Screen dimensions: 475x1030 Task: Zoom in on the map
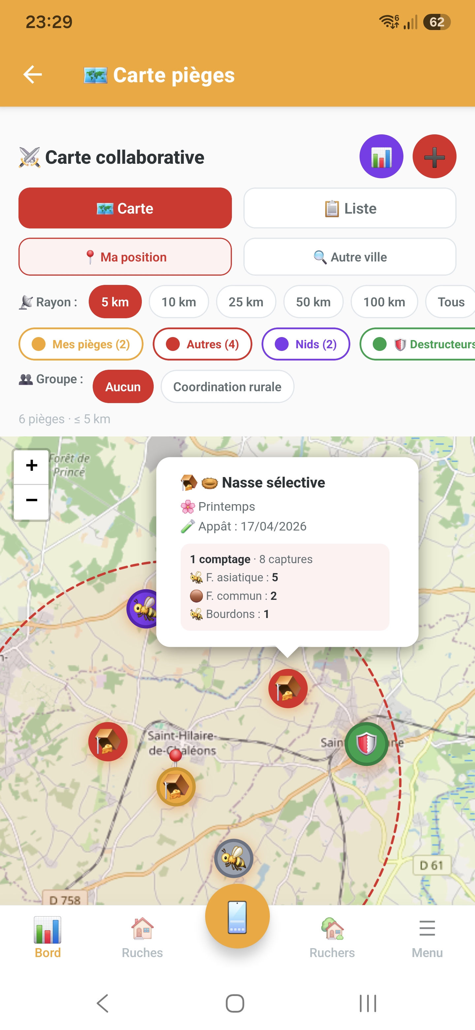(x=32, y=466)
